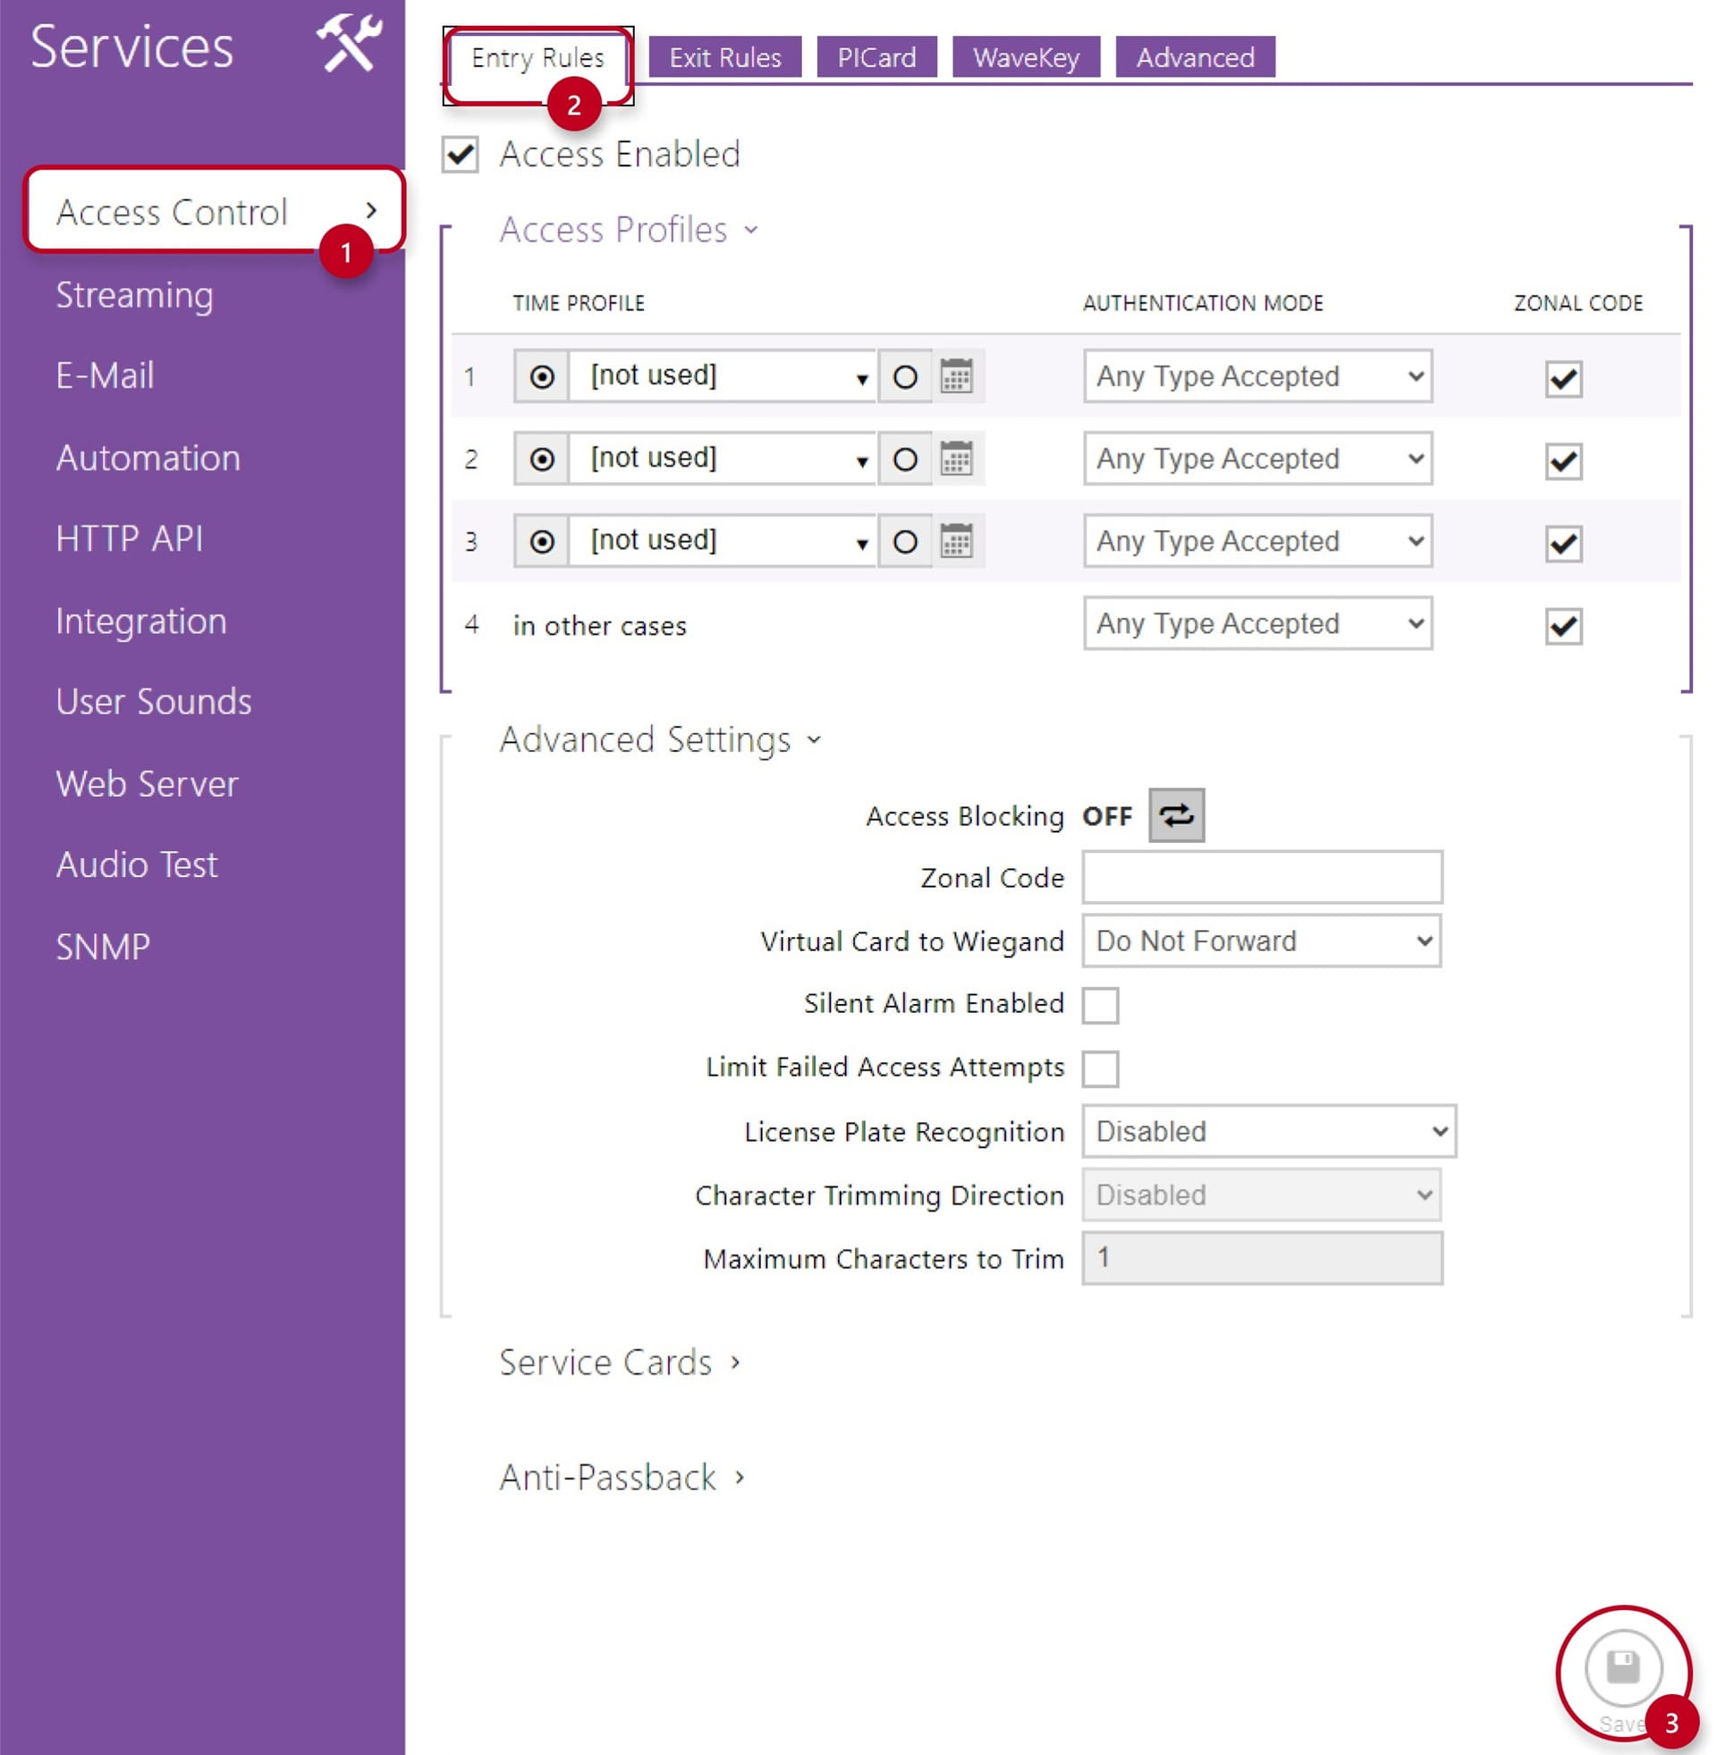Click Maximum Characters to Trim field

[1263, 1258]
